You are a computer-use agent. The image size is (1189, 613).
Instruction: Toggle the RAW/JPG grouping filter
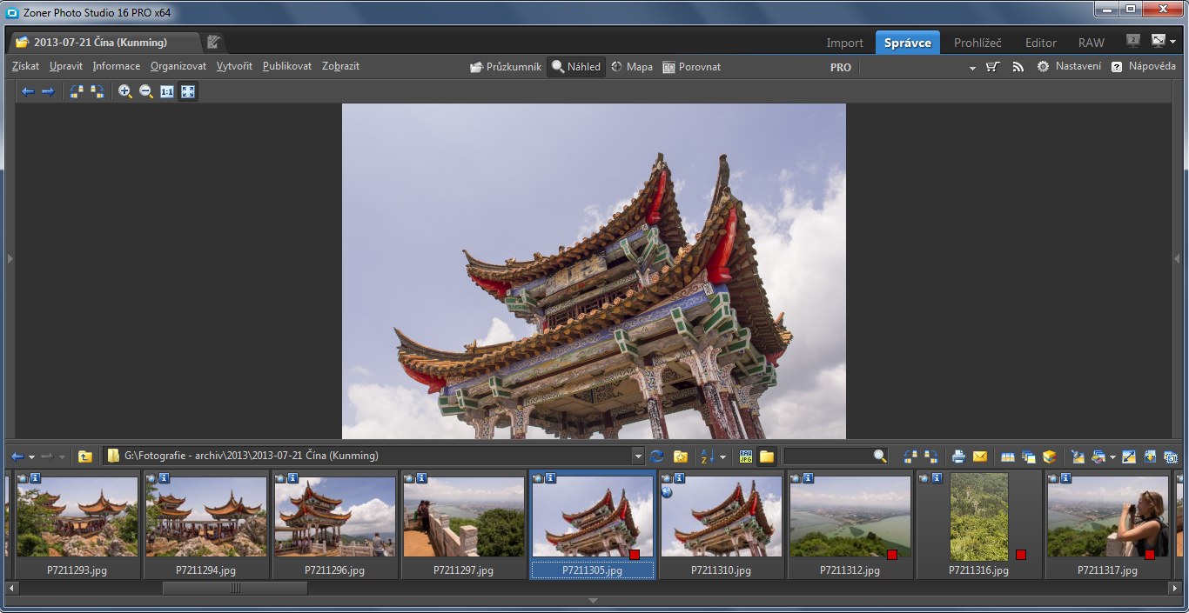(x=746, y=456)
